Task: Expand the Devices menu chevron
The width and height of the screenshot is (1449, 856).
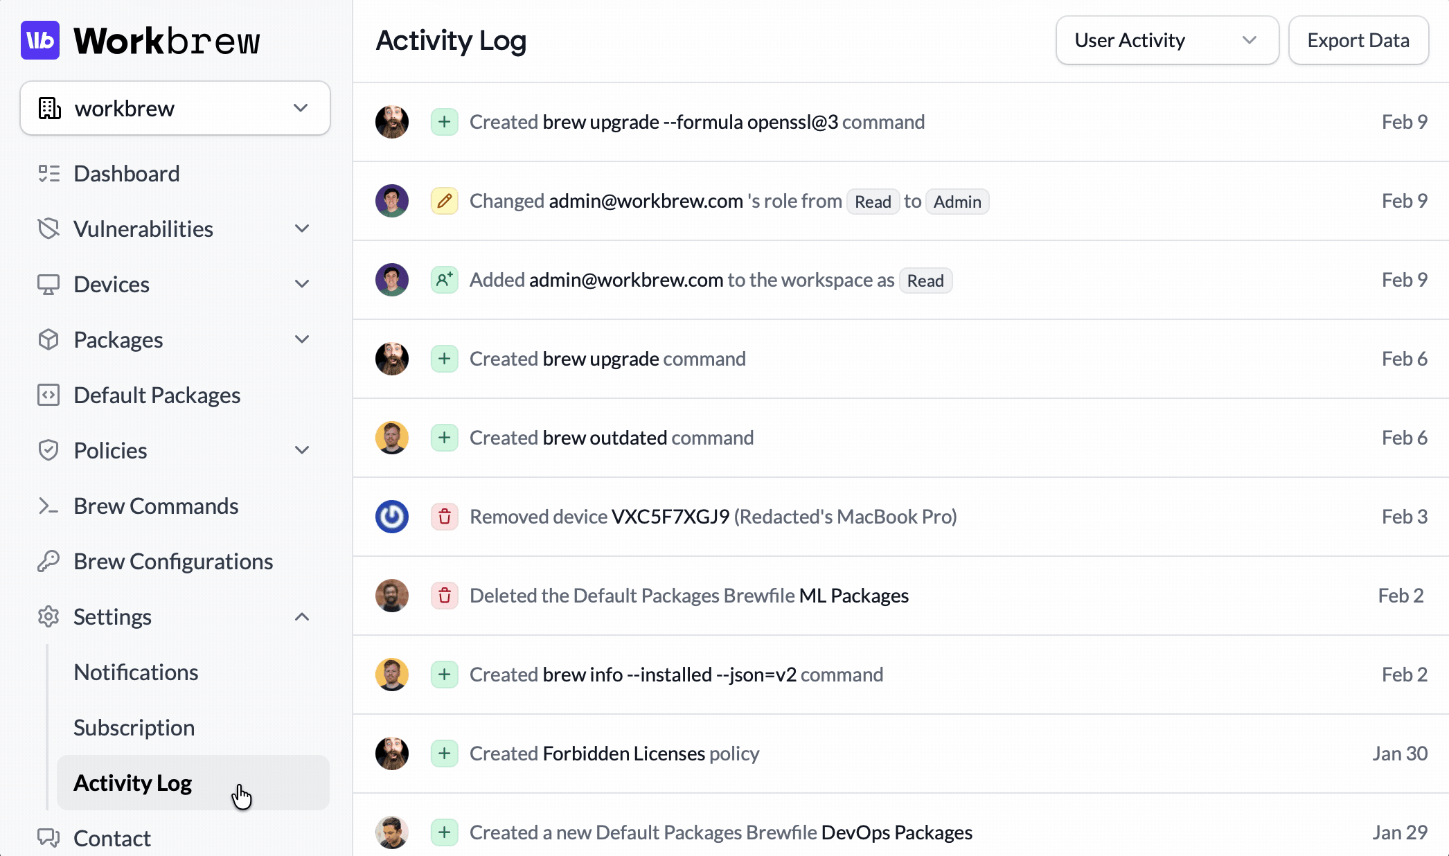Action: click(302, 284)
